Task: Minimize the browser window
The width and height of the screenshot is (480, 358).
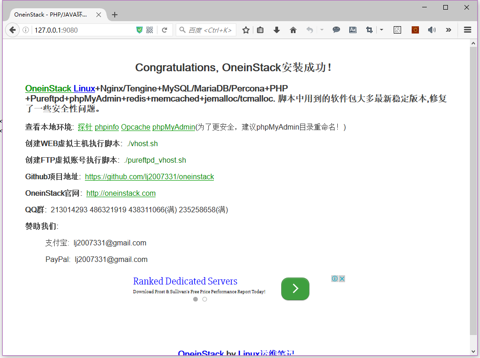Action: pos(424,7)
